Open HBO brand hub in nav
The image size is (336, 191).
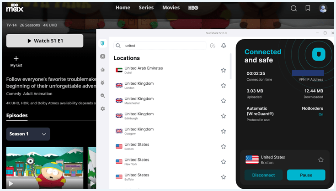[x=193, y=8]
